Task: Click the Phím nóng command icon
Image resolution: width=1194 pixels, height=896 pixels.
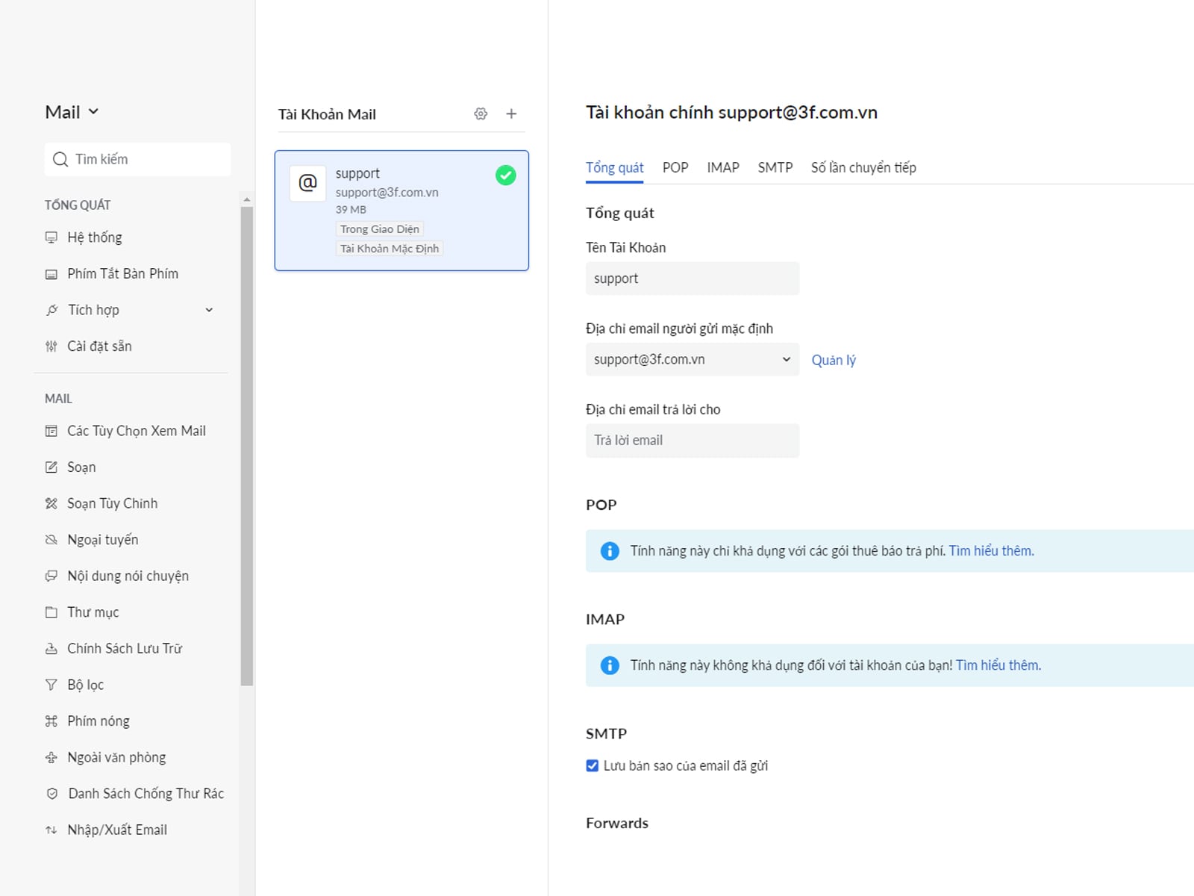Action: (x=51, y=721)
